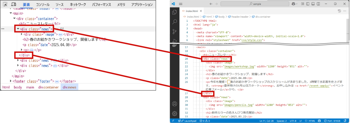Open Explorer view in activity bar
The width and height of the screenshot is (350, 123).
point(175,12)
